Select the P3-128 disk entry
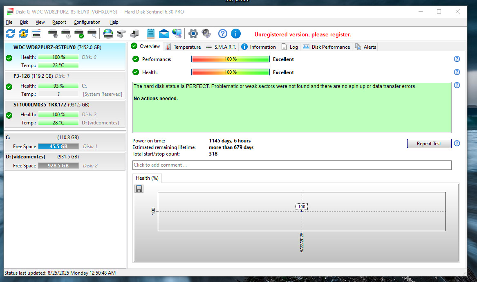The image size is (477, 282). coord(65,85)
